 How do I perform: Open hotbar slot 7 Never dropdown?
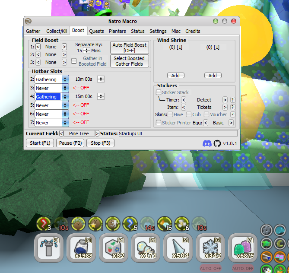pyautogui.click(x=52, y=123)
